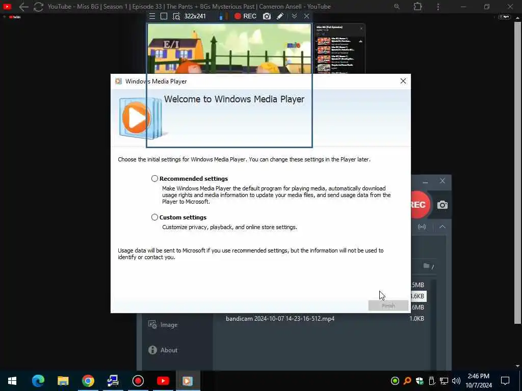Click the green circle tray icon

(x=395, y=381)
